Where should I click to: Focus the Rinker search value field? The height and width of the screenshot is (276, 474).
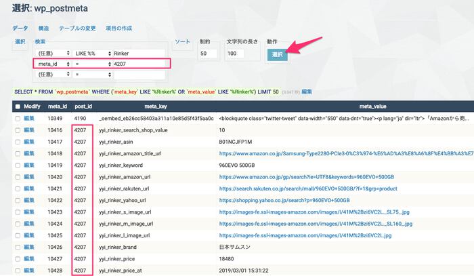(139, 54)
